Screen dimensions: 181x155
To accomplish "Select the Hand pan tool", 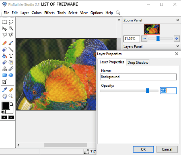I will (x=4, y=96).
